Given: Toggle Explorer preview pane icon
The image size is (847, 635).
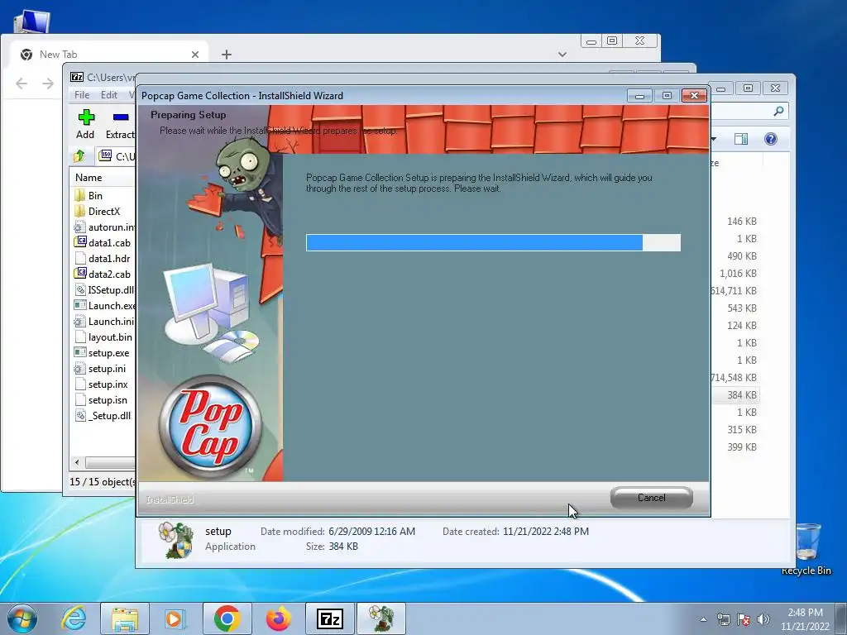Looking at the screenshot, I should click(741, 139).
